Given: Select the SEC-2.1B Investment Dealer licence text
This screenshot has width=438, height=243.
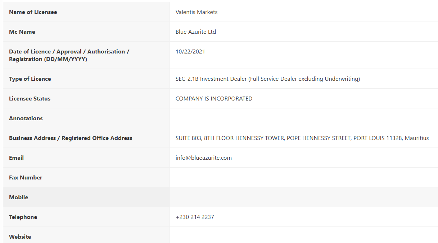Looking at the screenshot, I should pyautogui.click(x=267, y=79).
